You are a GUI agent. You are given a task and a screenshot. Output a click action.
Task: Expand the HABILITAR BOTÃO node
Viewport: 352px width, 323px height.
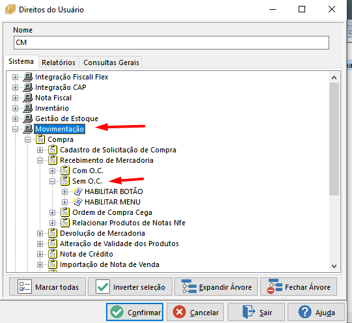pyautogui.click(x=64, y=191)
